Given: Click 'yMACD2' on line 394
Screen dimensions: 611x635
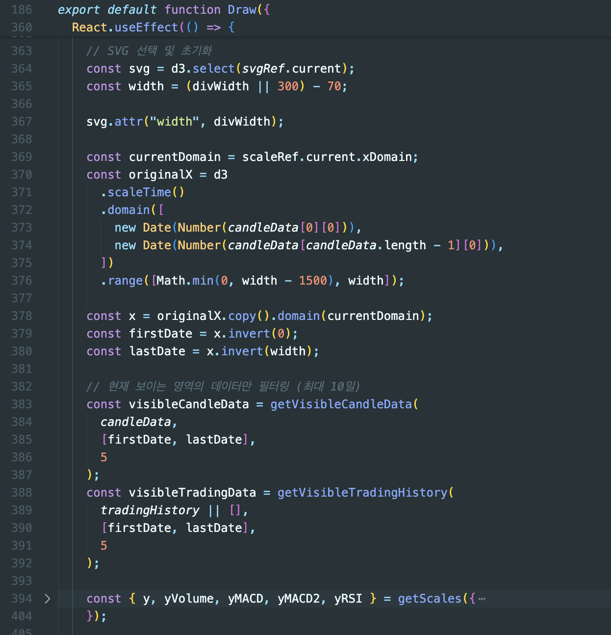Looking at the screenshot, I should point(299,598).
